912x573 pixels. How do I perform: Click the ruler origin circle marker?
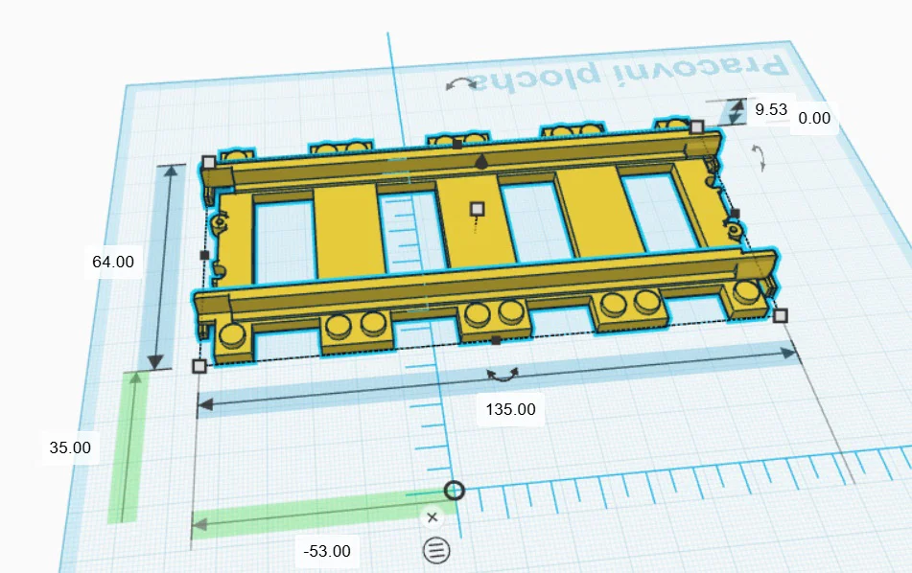coord(455,490)
